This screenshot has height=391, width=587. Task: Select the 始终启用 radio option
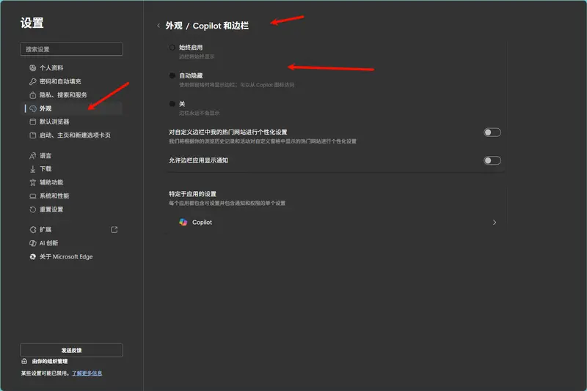tap(172, 48)
